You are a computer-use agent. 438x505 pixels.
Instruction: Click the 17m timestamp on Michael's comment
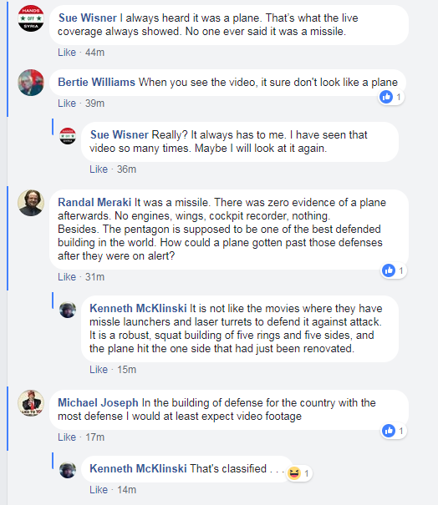(94, 437)
